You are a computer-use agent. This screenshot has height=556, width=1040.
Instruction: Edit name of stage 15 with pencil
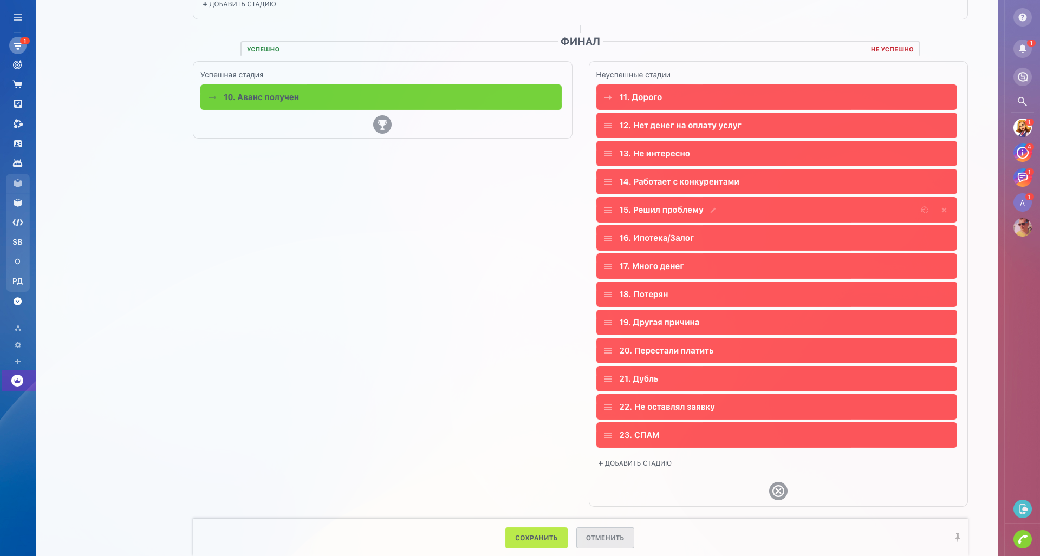pyautogui.click(x=713, y=210)
